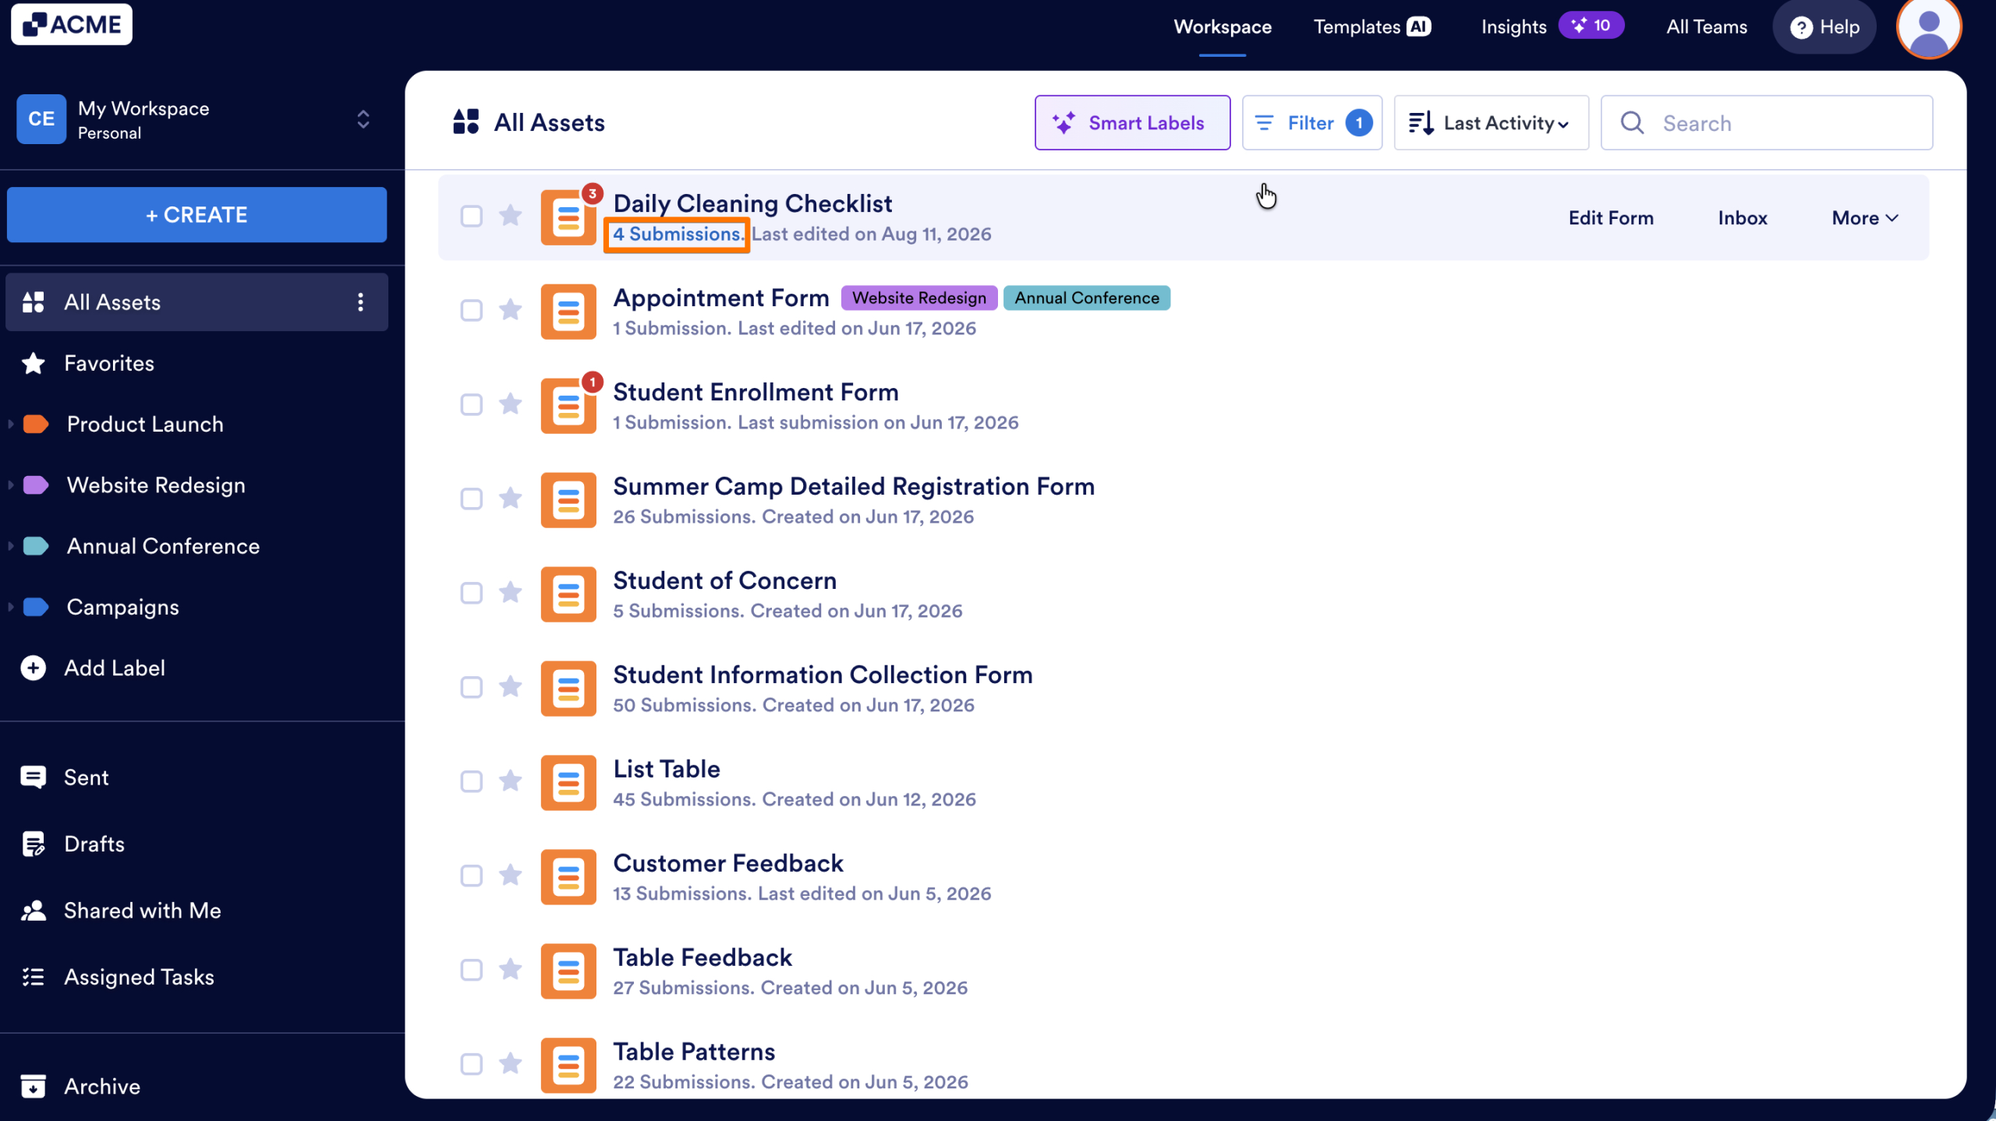Expand the Campaigns label
This screenshot has width=1996, height=1121.
tap(11, 607)
